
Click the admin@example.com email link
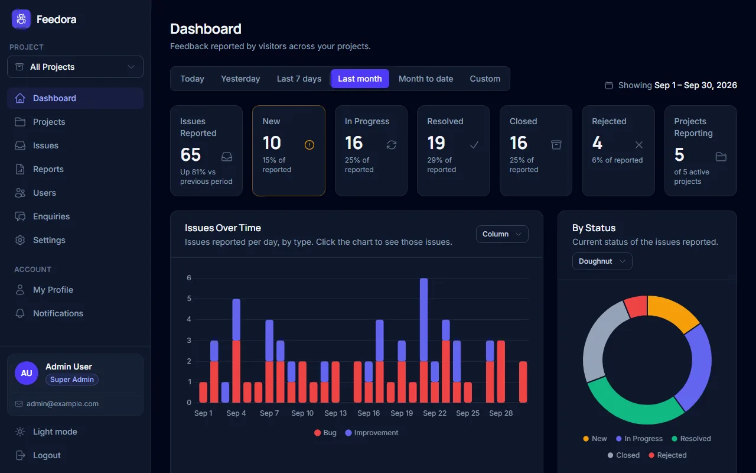pos(63,404)
